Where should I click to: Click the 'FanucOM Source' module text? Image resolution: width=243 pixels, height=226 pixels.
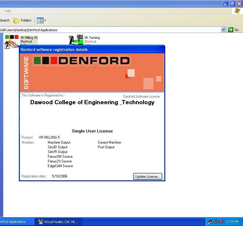60,157
